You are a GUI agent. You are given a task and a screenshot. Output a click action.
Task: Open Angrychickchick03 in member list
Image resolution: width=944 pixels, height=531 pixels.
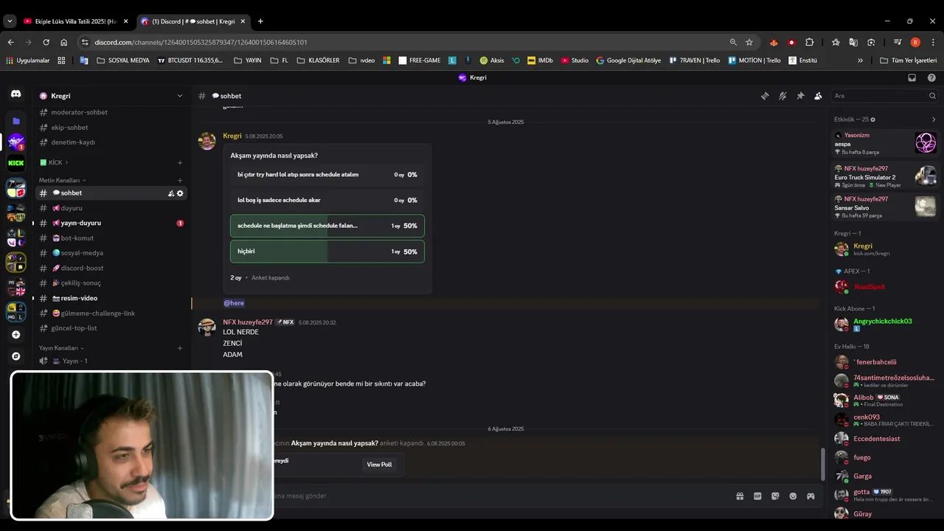883,322
